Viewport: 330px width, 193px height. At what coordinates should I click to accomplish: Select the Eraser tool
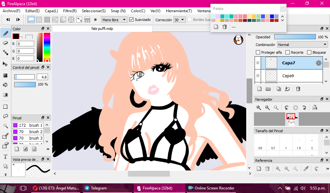[5, 43]
